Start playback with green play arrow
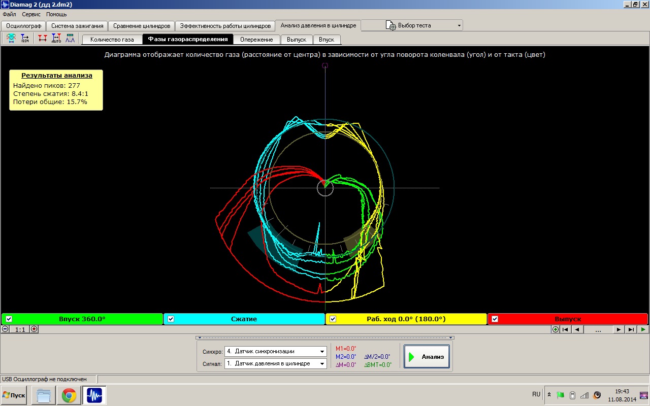Screen dimensions: 650x406 (x=643, y=329)
